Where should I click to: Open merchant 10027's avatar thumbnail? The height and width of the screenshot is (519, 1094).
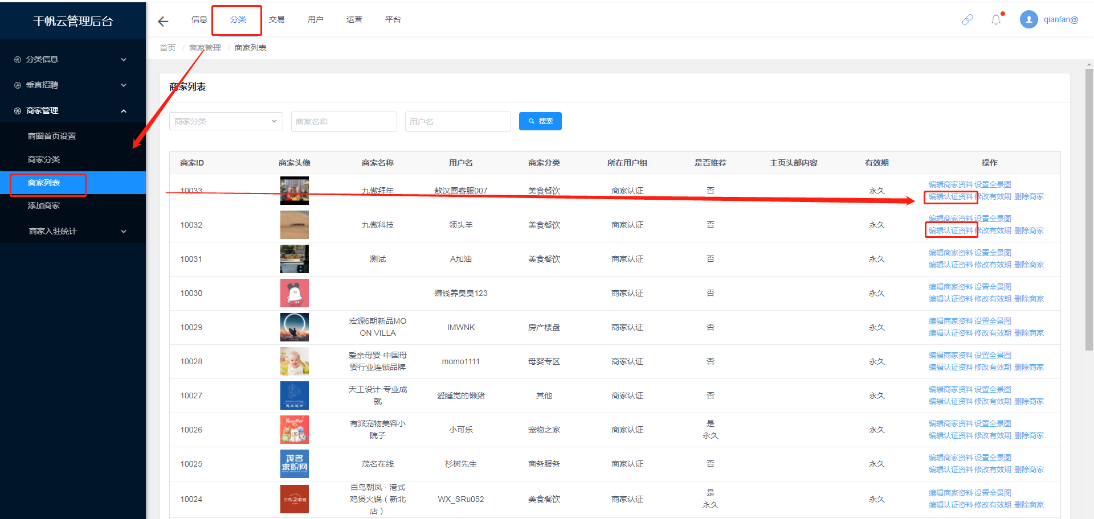click(x=295, y=396)
